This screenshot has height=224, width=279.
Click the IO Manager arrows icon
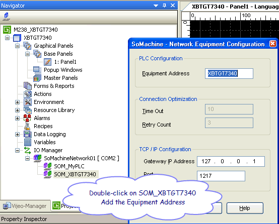27,150
